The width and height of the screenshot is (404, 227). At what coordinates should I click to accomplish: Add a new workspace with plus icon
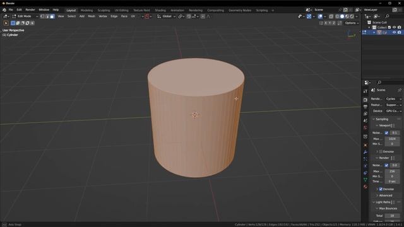point(273,10)
